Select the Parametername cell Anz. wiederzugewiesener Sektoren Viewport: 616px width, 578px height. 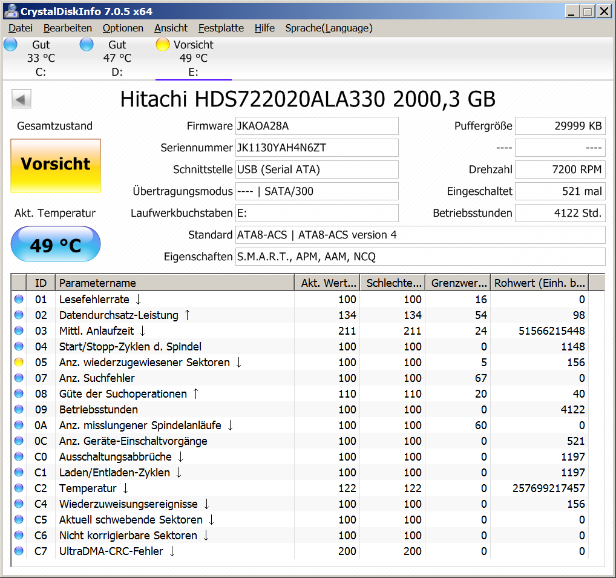point(145,363)
